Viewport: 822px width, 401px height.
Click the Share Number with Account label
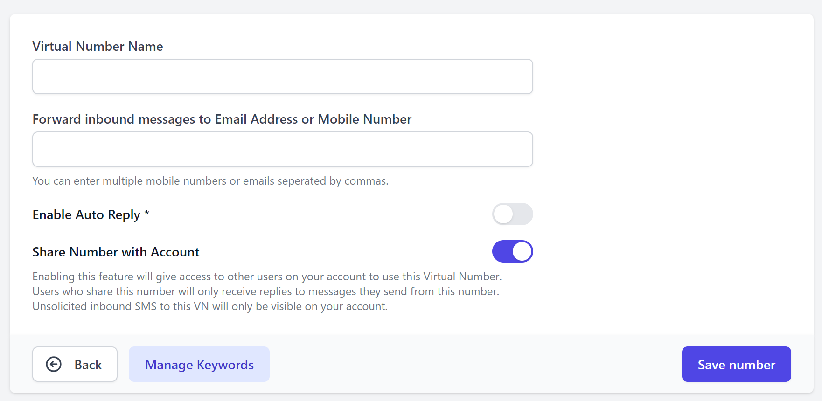point(116,252)
